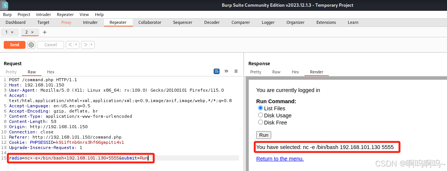Close Repeater tab 2
This screenshot has height=171, width=447.
(x=32, y=32)
